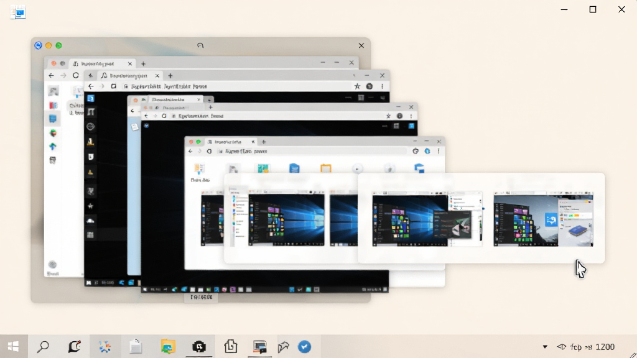
Task: Click the volume icon in the system tray
Action: point(562,347)
